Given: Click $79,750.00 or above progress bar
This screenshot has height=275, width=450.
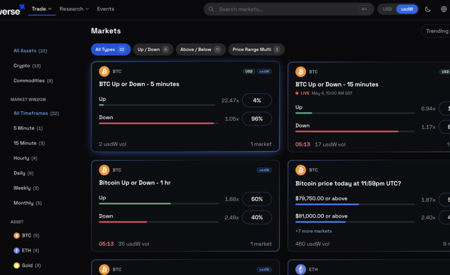Looking at the screenshot, I should (x=355, y=205).
